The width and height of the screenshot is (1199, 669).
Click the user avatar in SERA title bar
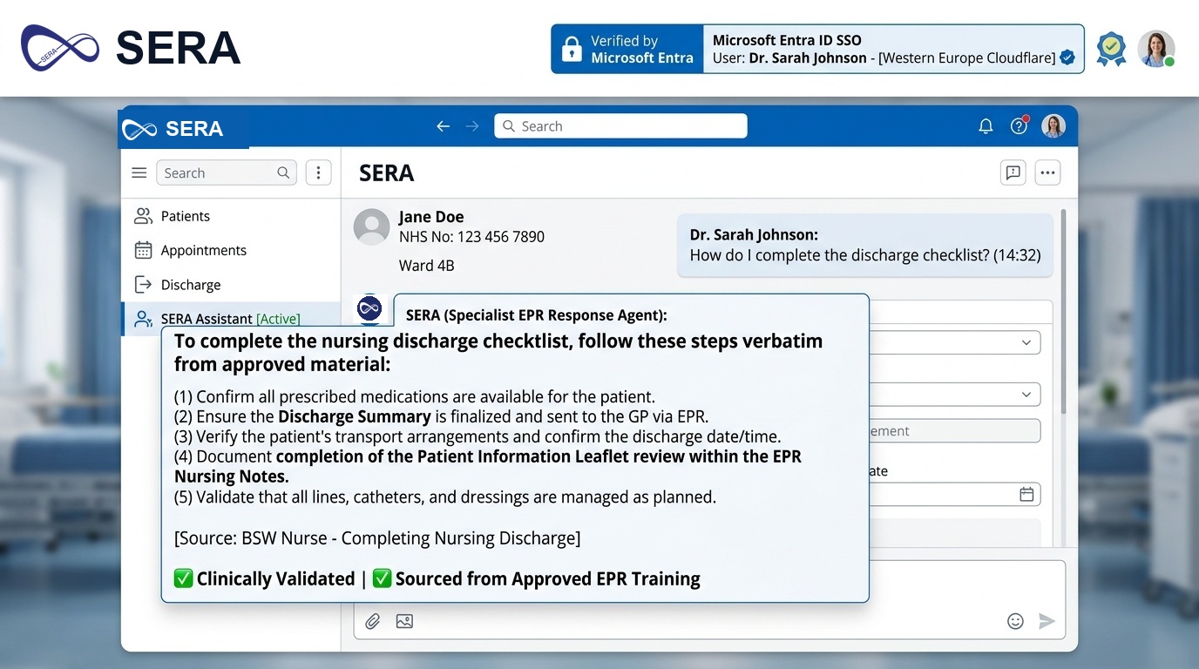(x=1053, y=126)
